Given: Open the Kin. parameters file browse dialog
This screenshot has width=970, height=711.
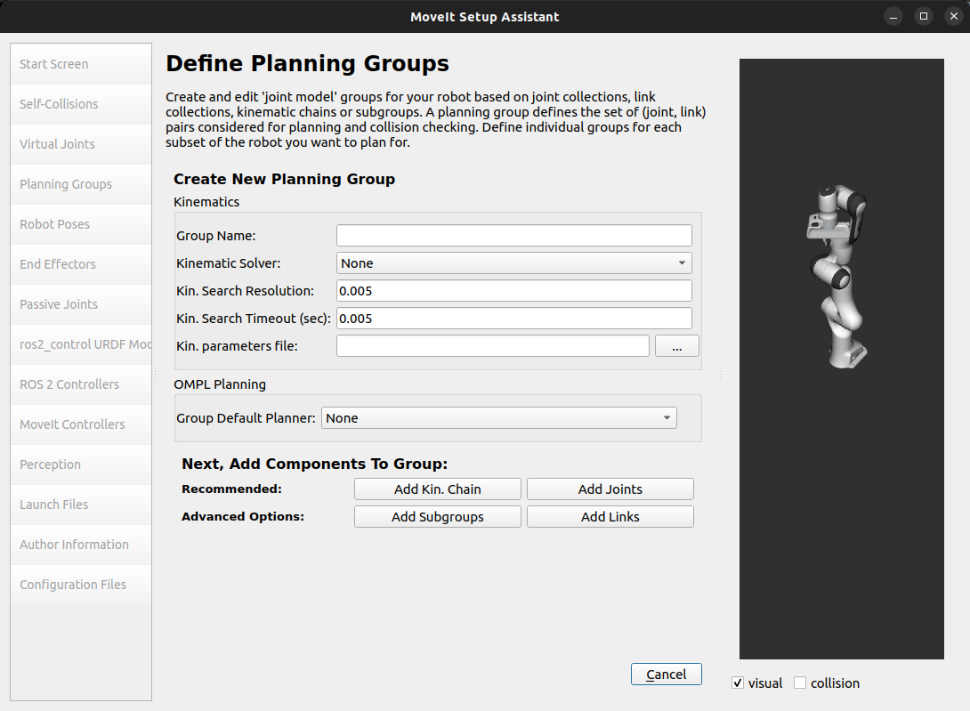Looking at the screenshot, I should coord(677,345).
